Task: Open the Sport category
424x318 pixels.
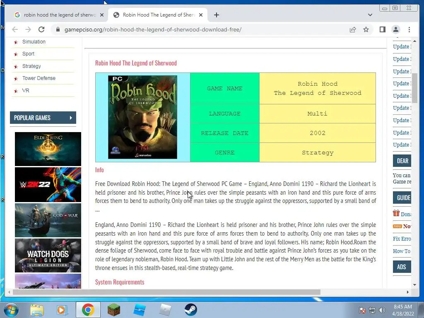Action: 29,53
